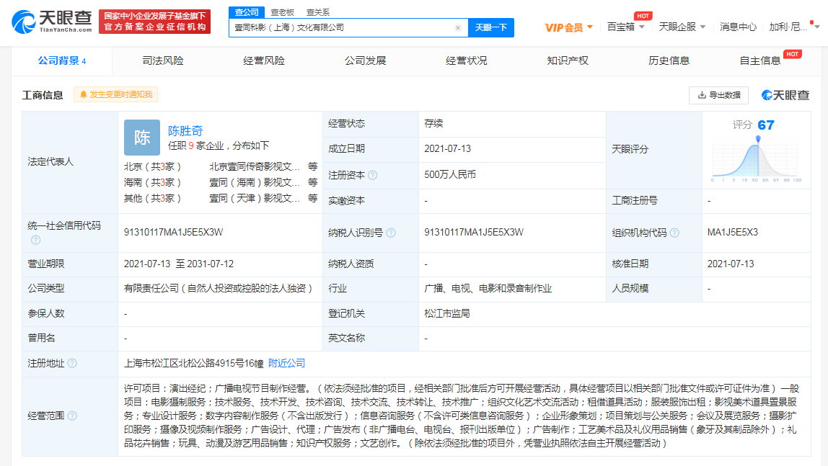Viewport: 828px width, 466px height.
Task: Expand the VIP会员 dropdown
Action: click(x=569, y=27)
